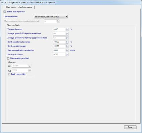This screenshot has height=133, width=142.
Task: Enable the Manual editing enabled checkbox
Action: (8, 58)
